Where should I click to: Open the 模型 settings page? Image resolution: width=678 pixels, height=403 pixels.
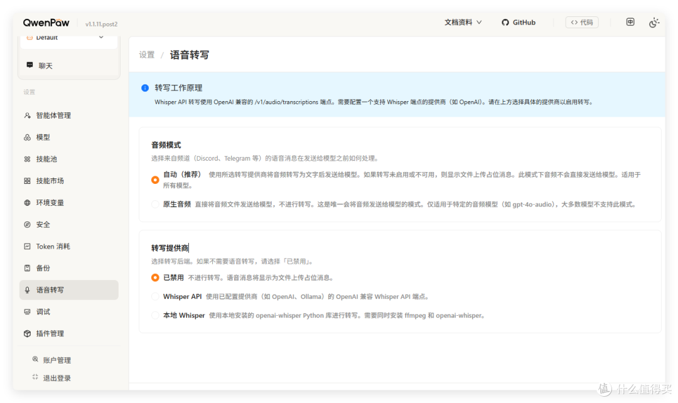(x=69, y=137)
